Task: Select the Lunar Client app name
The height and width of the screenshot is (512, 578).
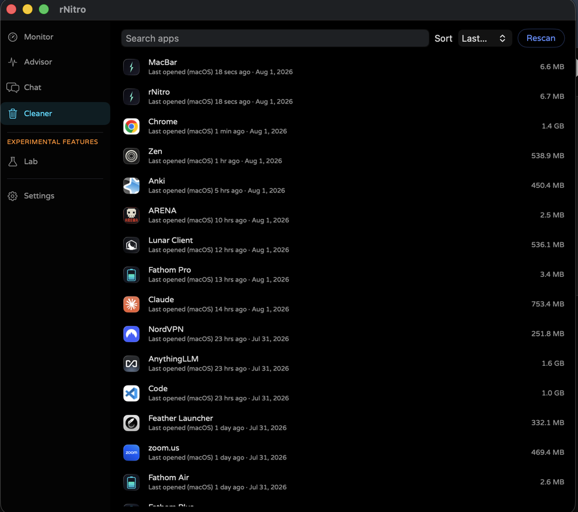Action: (x=171, y=240)
